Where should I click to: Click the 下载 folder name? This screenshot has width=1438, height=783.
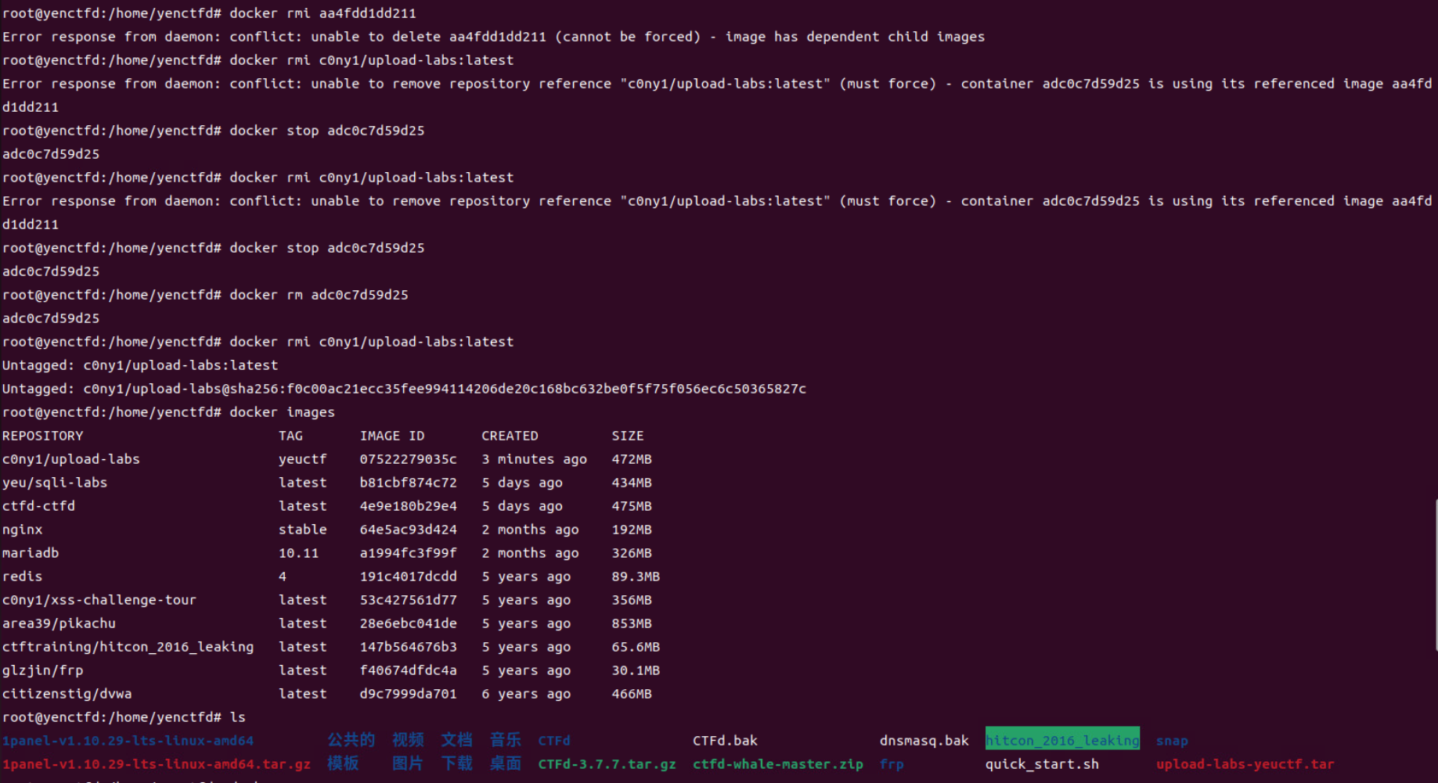[x=456, y=763]
